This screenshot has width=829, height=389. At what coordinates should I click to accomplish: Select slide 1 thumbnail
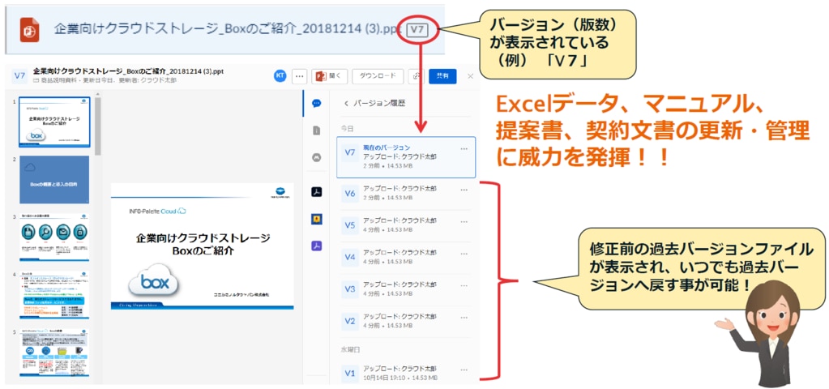pyautogui.click(x=54, y=122)
